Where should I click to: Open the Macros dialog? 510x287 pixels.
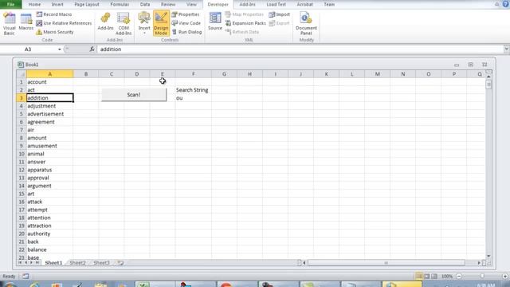tap(26, 22)
